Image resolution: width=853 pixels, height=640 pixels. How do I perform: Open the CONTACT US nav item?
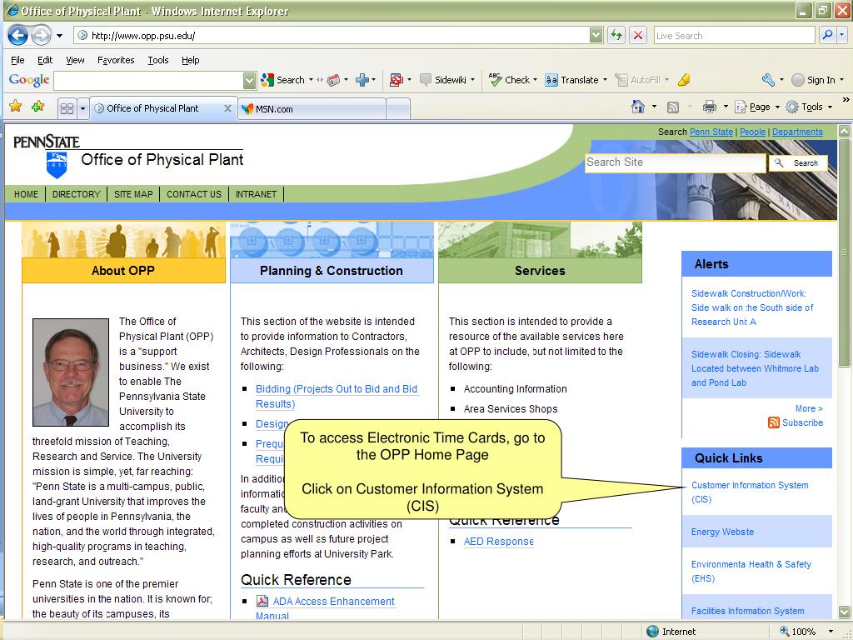194,194
